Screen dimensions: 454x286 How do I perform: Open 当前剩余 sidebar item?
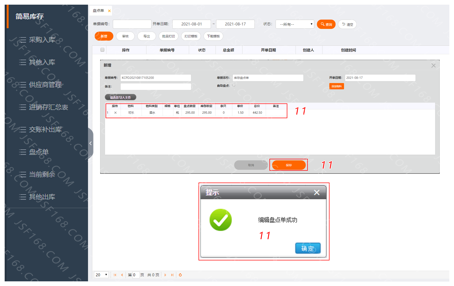[x=42, y=175]
